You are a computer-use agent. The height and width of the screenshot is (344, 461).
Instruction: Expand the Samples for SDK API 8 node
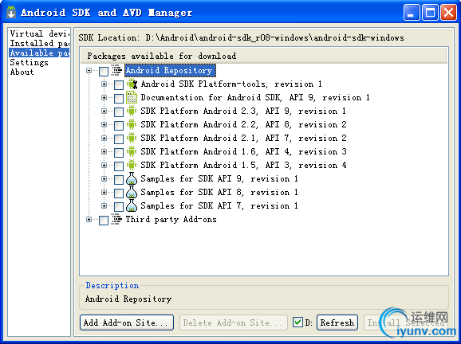coord(104,192)
